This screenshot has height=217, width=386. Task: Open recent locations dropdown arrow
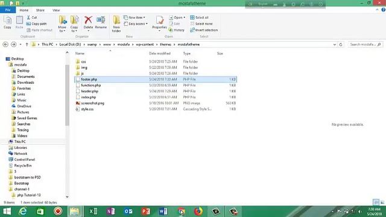pyautogui.click(x=21, y=45)
